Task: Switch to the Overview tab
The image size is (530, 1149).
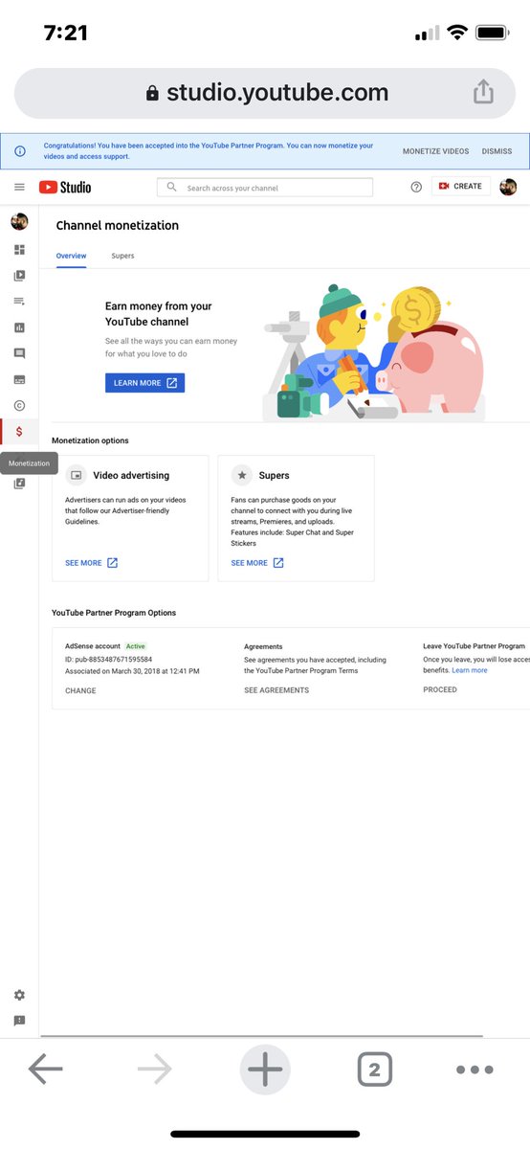Action: (71, 256)
